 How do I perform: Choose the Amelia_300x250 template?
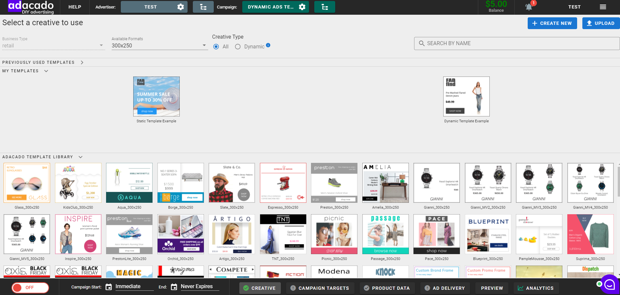click(386, 183)
